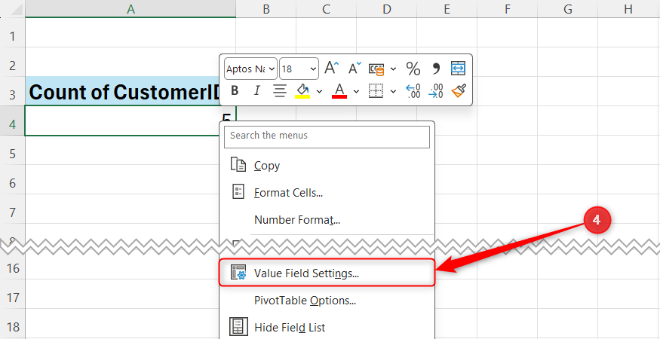660x339 pixels.
Task: Select column B header
Action: tap(266, 9)
